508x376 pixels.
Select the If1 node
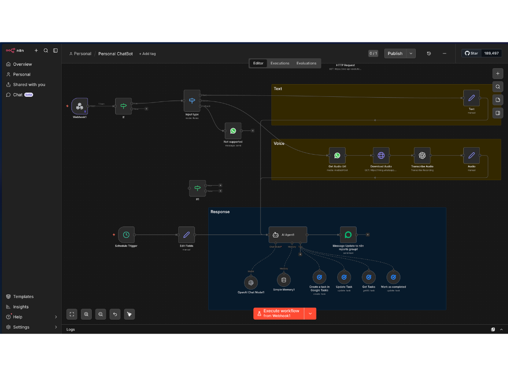pyautogui.click(x=197, y=188)
